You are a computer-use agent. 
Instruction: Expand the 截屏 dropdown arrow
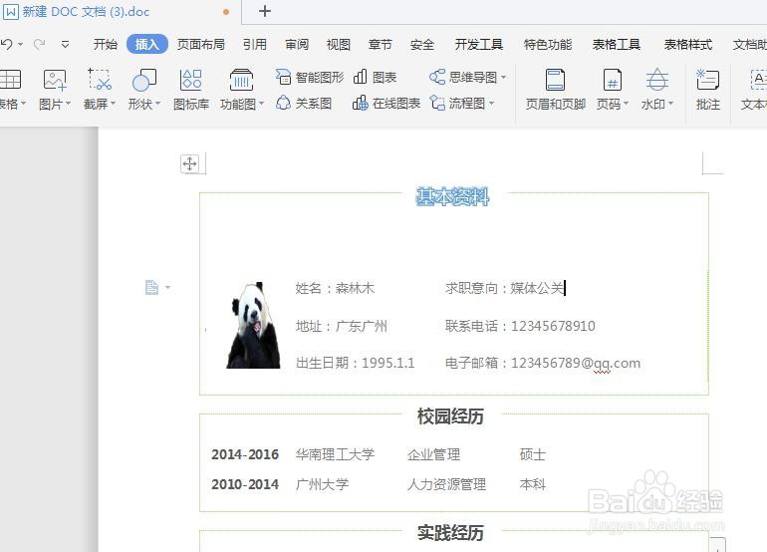[113, 104]
